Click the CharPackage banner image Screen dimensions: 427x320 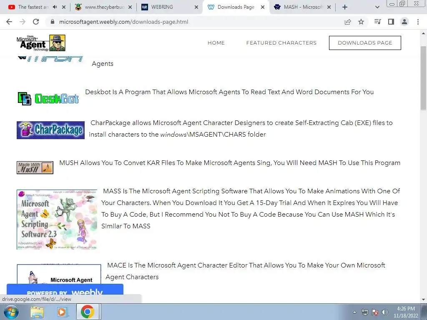tap(50, 130)
